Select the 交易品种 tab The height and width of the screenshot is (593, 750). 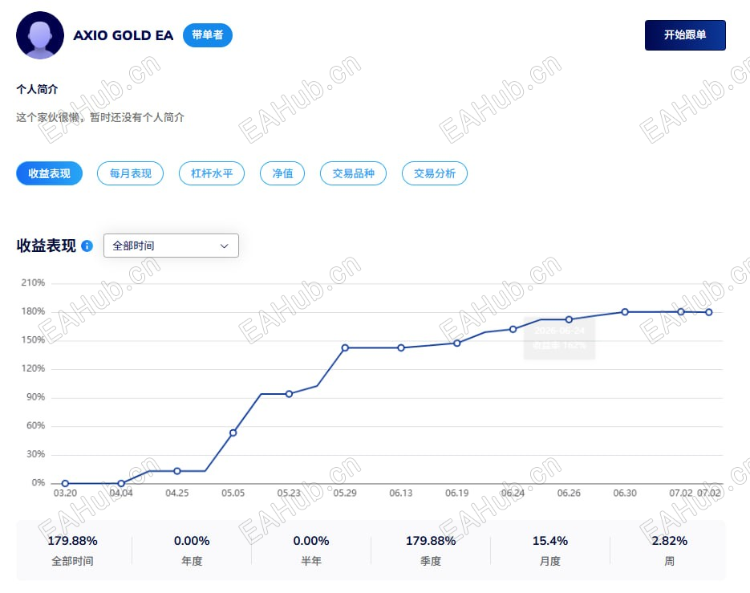pos(353,173)
